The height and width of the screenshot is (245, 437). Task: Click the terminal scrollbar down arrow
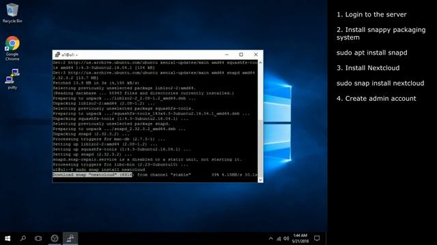coord(260,180)
